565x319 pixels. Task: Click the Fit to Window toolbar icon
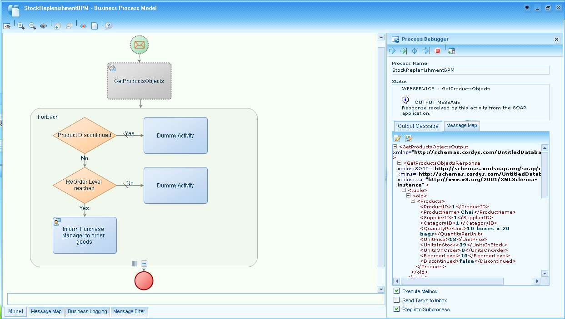click(43, 26)
